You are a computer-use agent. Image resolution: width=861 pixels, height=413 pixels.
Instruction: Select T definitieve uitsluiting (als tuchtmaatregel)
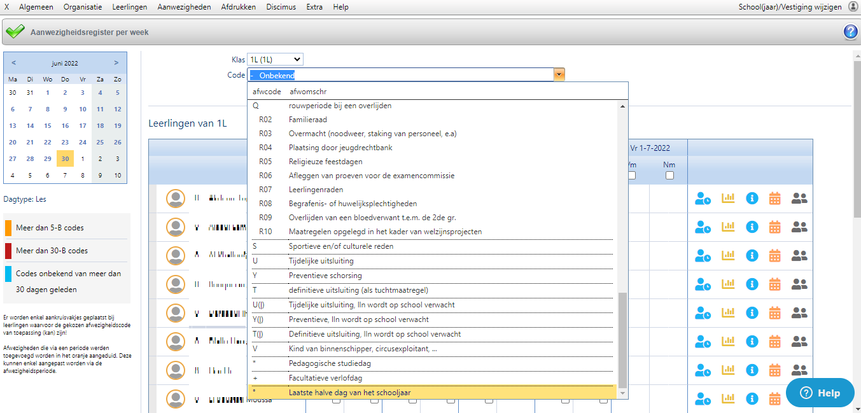tap(432, 290)
